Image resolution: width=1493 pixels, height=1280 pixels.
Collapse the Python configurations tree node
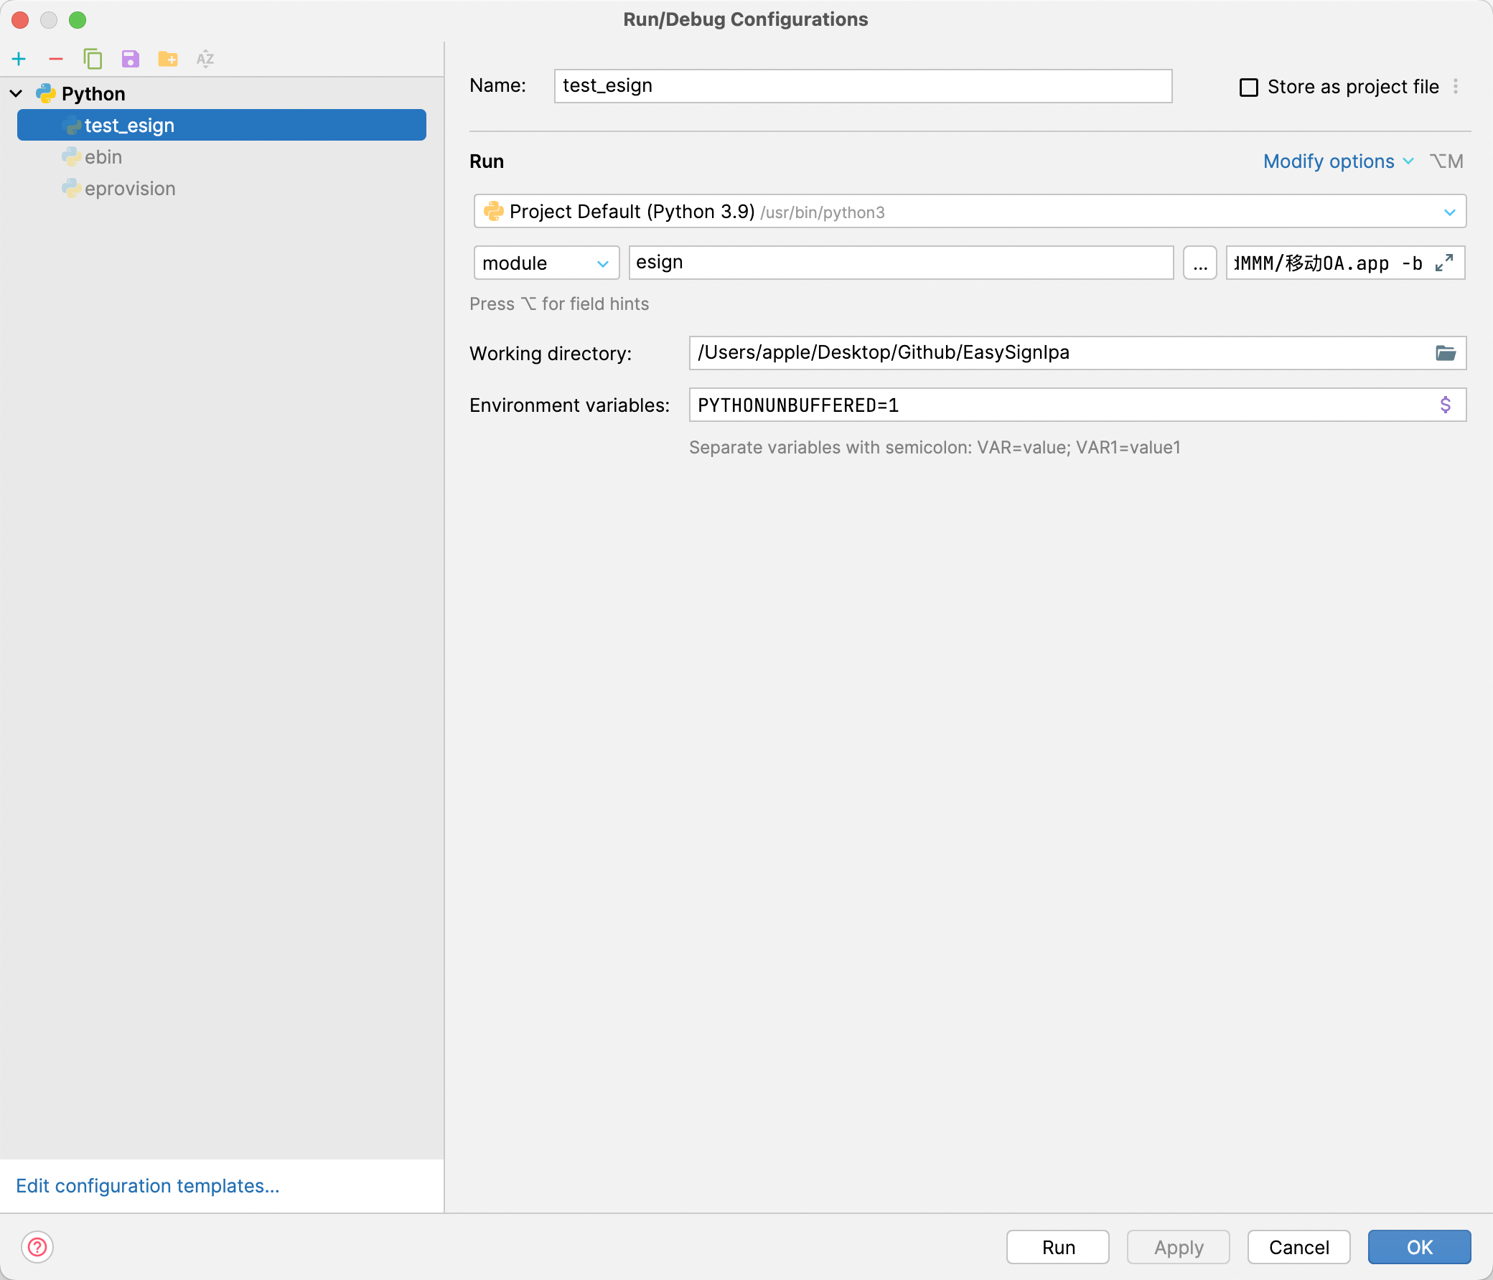16,94
